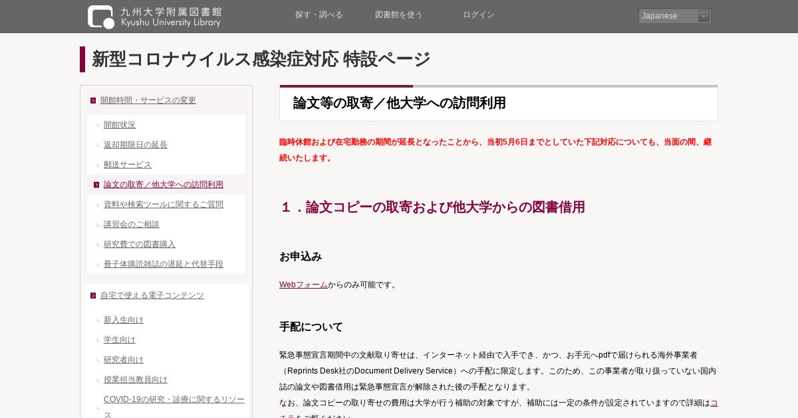Image resolution: width=798 pixels, height=418 pixels.
Task: Click the Kyushu University Library logo
Action: (x=154, y=17)
